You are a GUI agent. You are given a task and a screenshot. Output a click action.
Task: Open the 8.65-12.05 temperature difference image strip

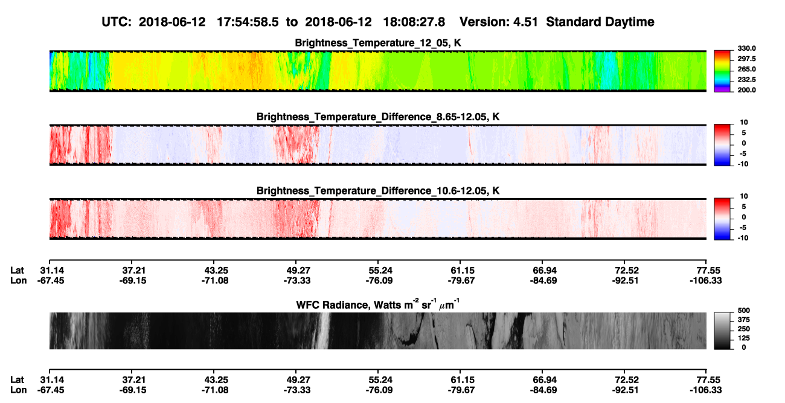(378, 145)
